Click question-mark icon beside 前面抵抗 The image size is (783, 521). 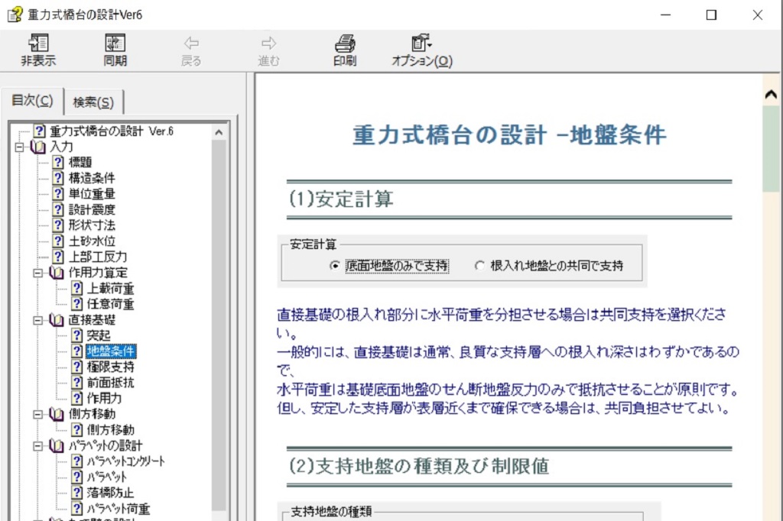(x=77, y=383)
